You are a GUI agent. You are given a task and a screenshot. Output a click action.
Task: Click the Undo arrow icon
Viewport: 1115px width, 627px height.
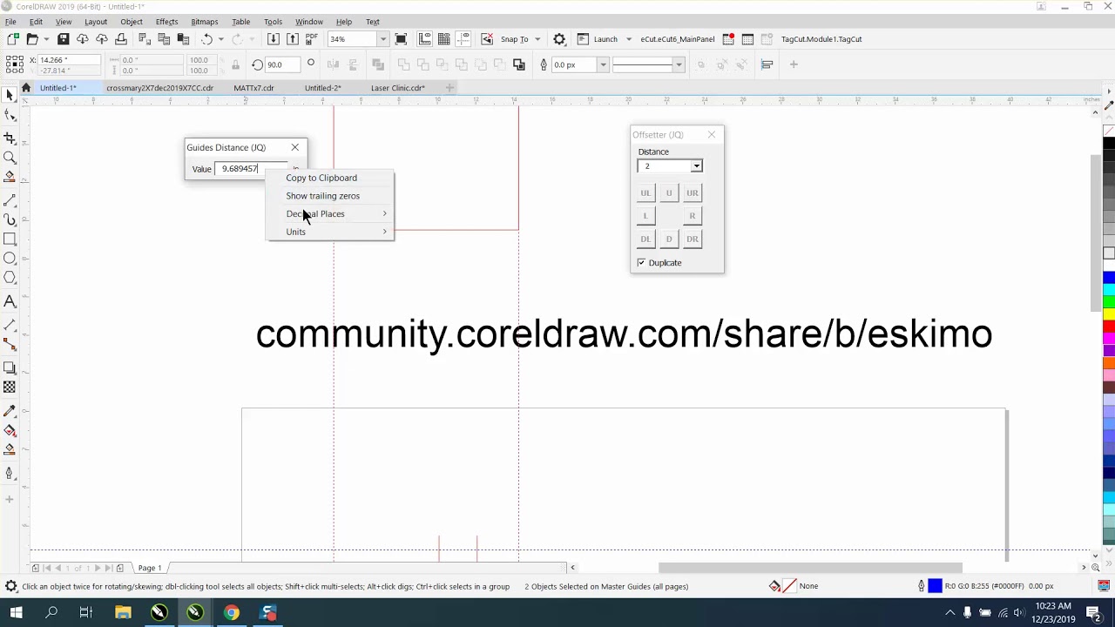(x=206, y=39)
